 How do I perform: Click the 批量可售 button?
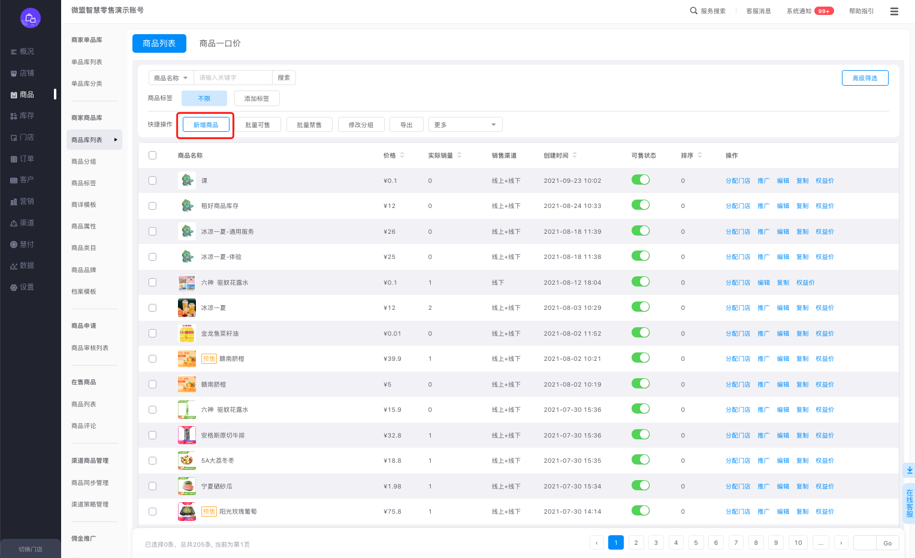click(x=258, y=125)
